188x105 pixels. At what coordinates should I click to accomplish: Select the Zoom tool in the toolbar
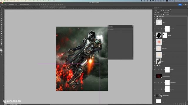[x=1, y=45]
